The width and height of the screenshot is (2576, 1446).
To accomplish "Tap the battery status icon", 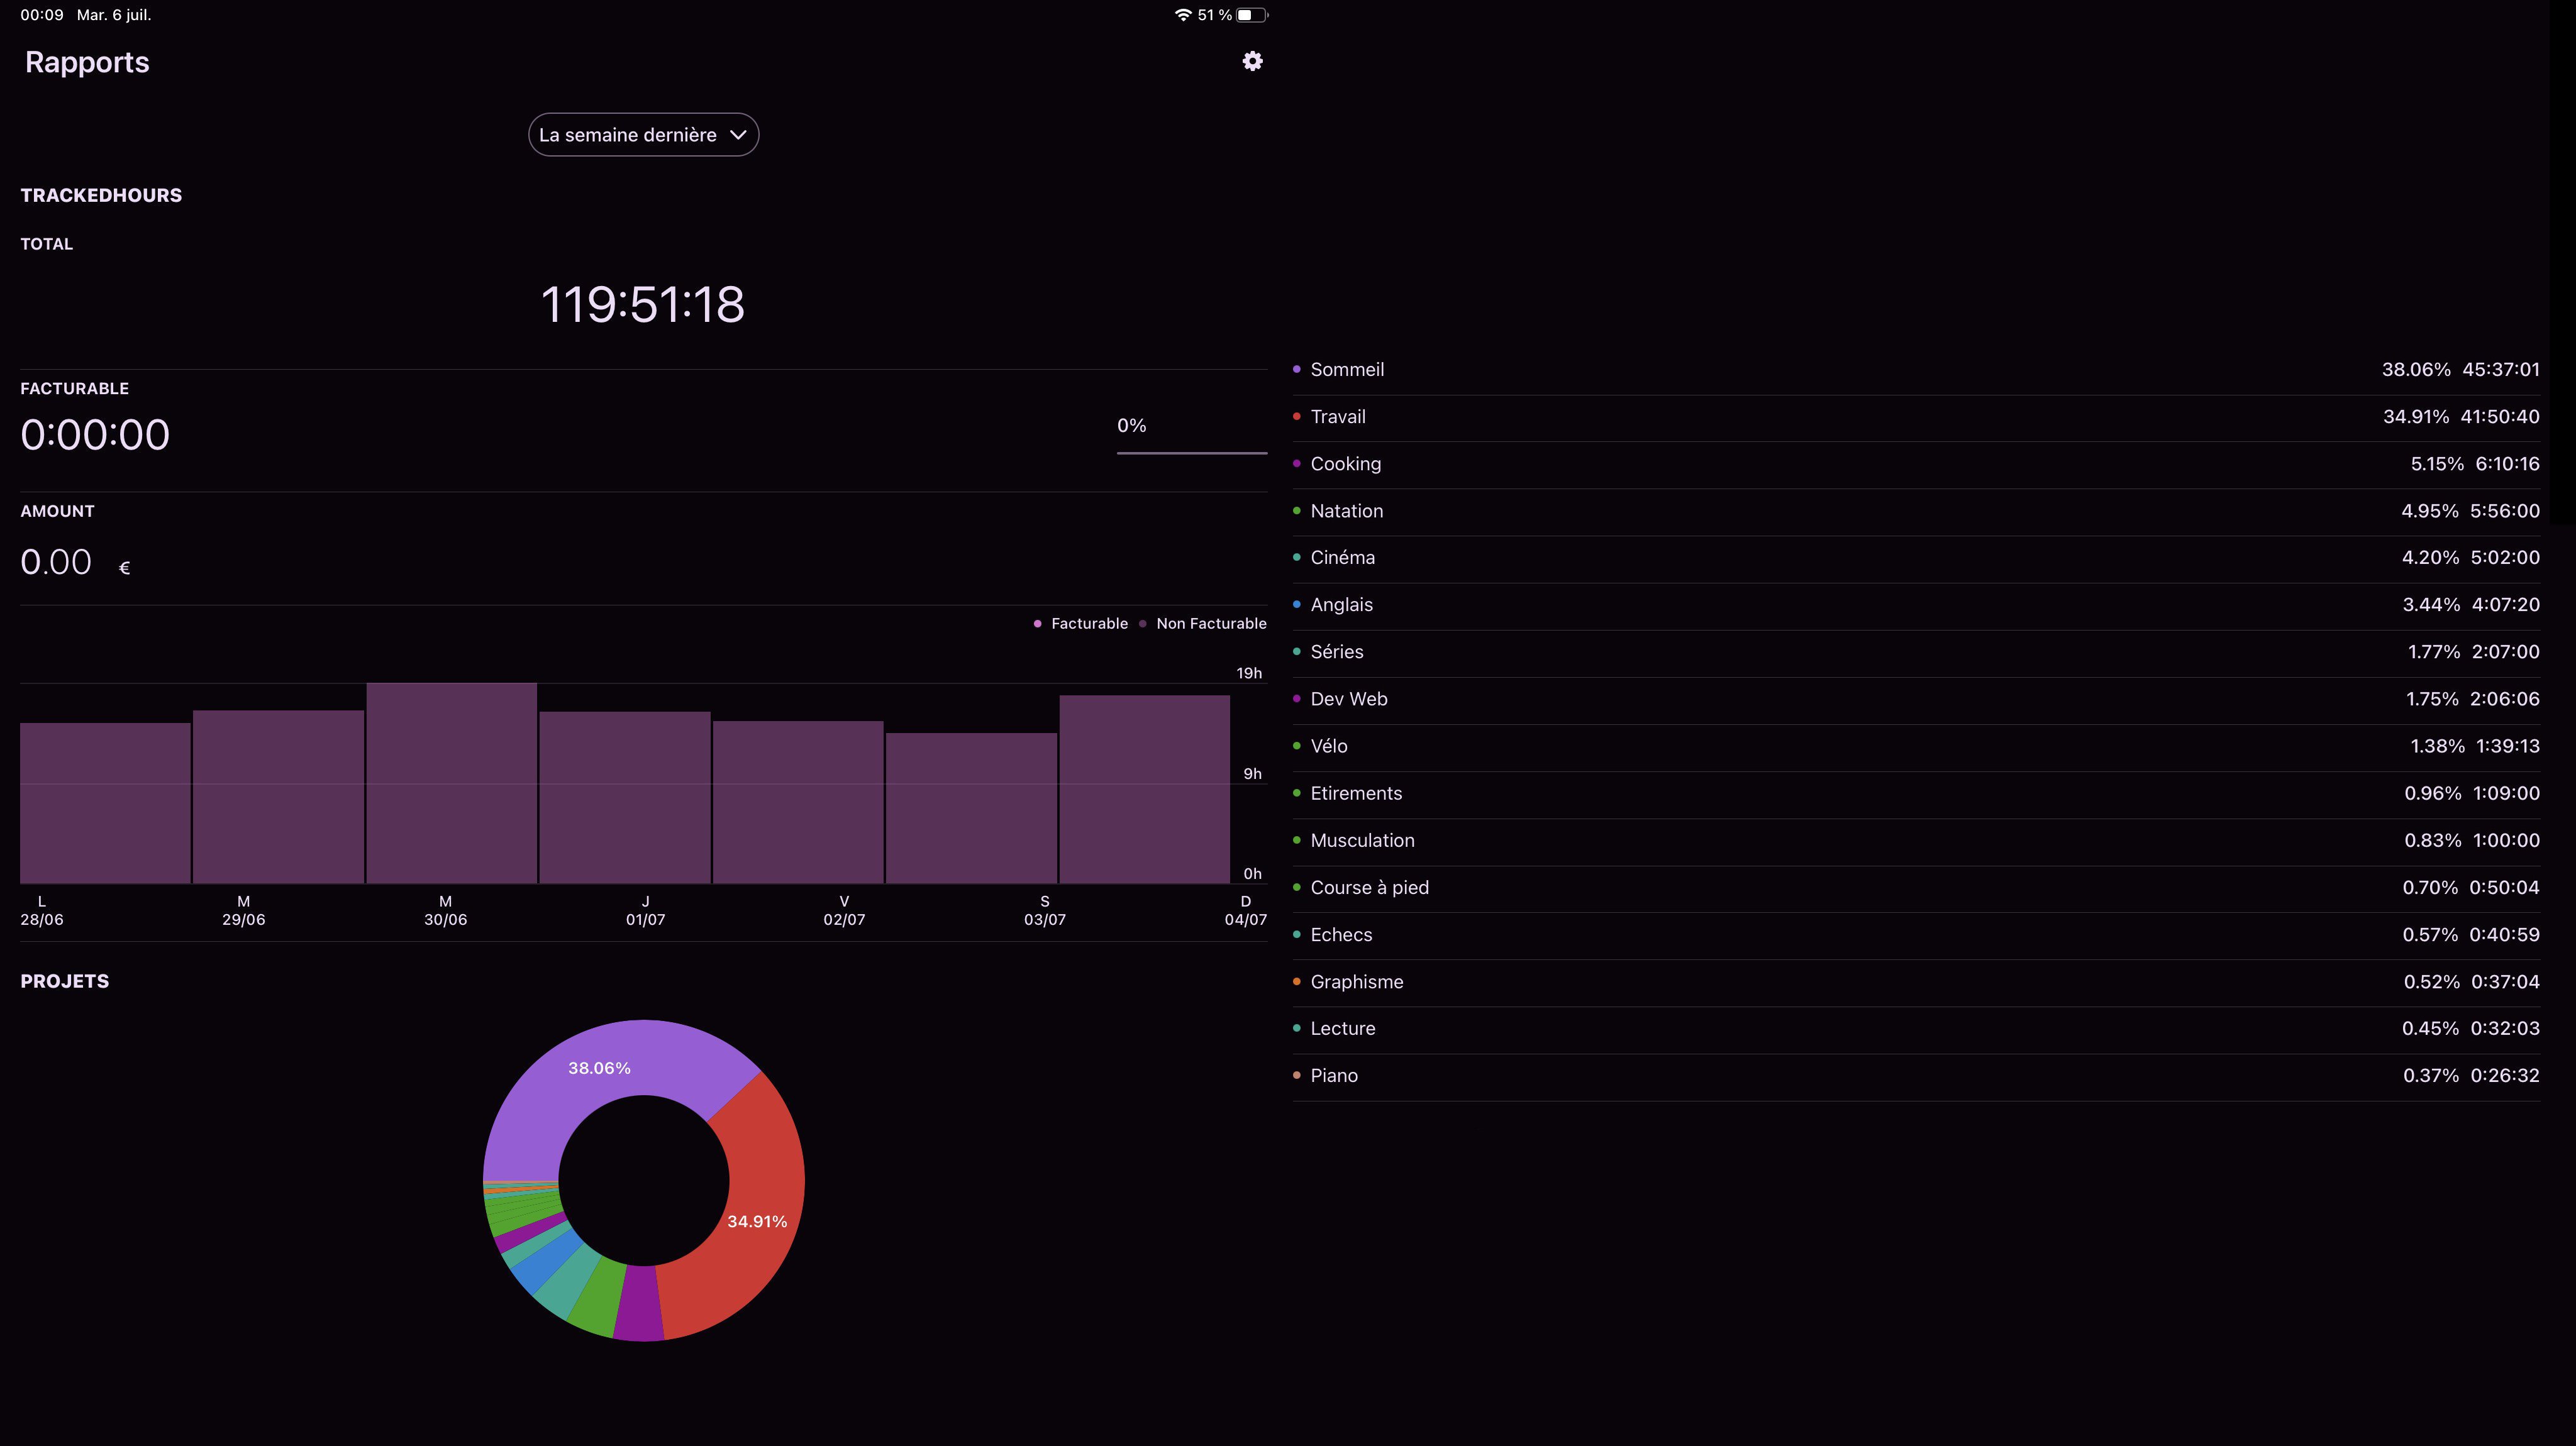I will pyautogui.click(x=1251, y=15).
